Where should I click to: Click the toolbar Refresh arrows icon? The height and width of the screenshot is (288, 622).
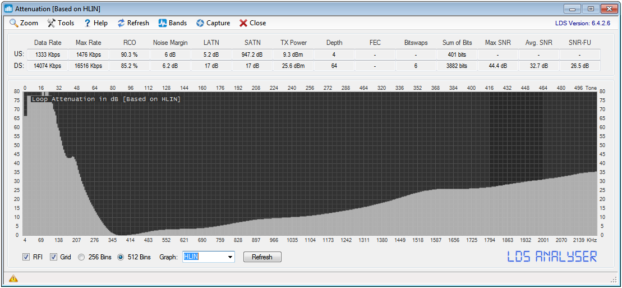121,23
